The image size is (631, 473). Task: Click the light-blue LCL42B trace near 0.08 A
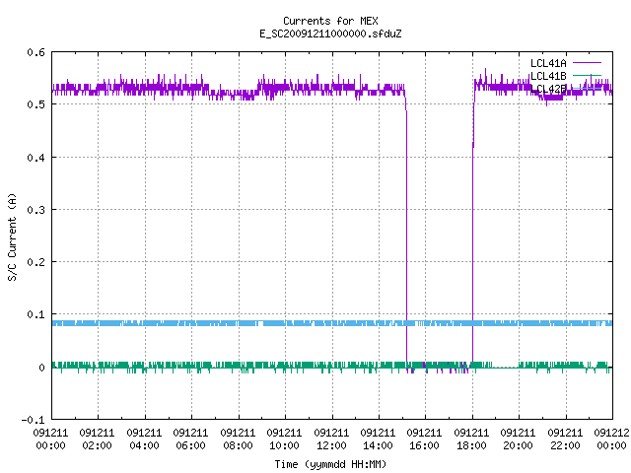332,323
